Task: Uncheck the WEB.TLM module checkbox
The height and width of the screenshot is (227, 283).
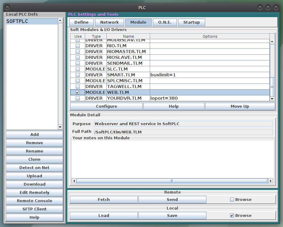Action: (78, 92)
